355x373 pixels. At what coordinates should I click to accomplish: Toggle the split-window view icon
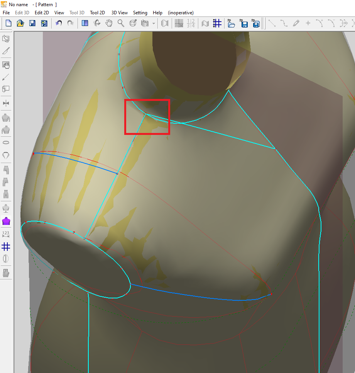pyautogui.click(x=85, y=23)
